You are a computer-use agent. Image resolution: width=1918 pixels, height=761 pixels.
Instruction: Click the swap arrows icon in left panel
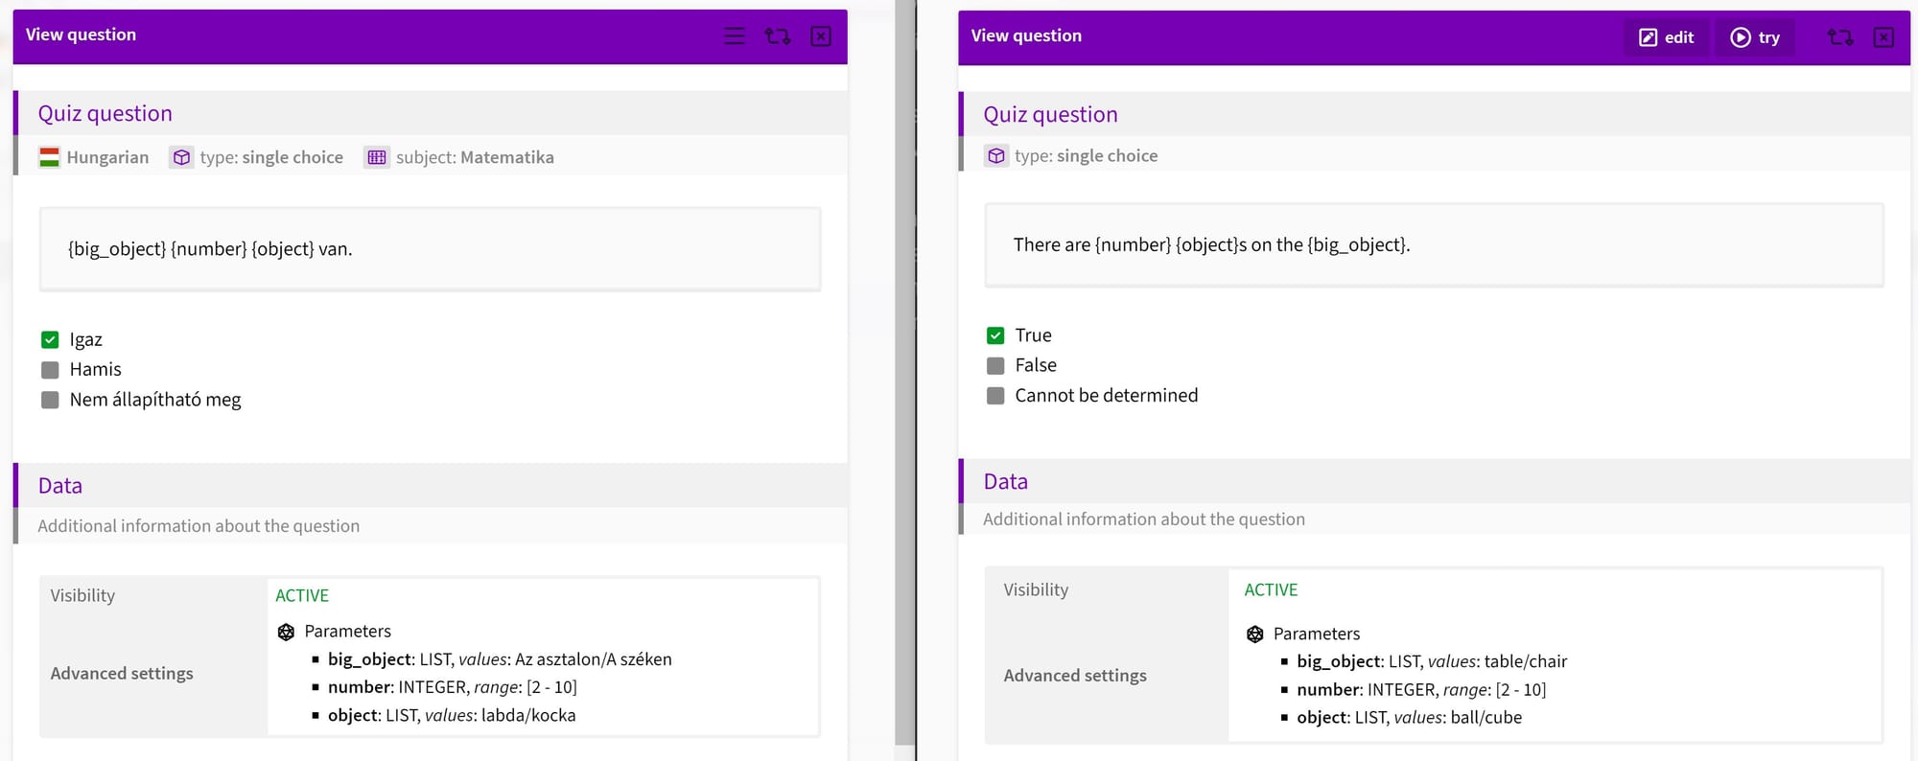778,36
